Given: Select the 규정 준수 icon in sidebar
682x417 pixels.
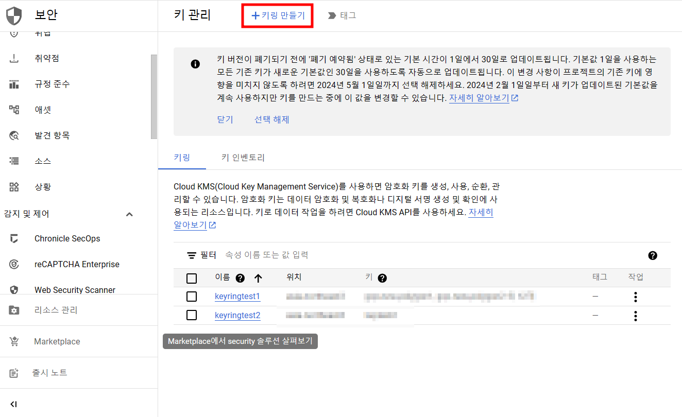Looking at the screenshot, I should (14, 84).
